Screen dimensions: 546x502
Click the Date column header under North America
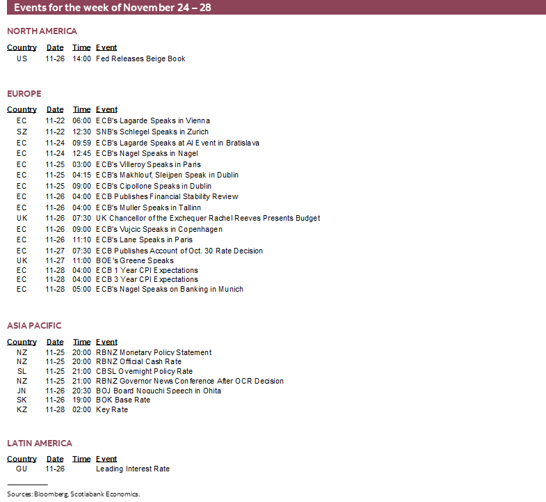[x=55, y=47]
